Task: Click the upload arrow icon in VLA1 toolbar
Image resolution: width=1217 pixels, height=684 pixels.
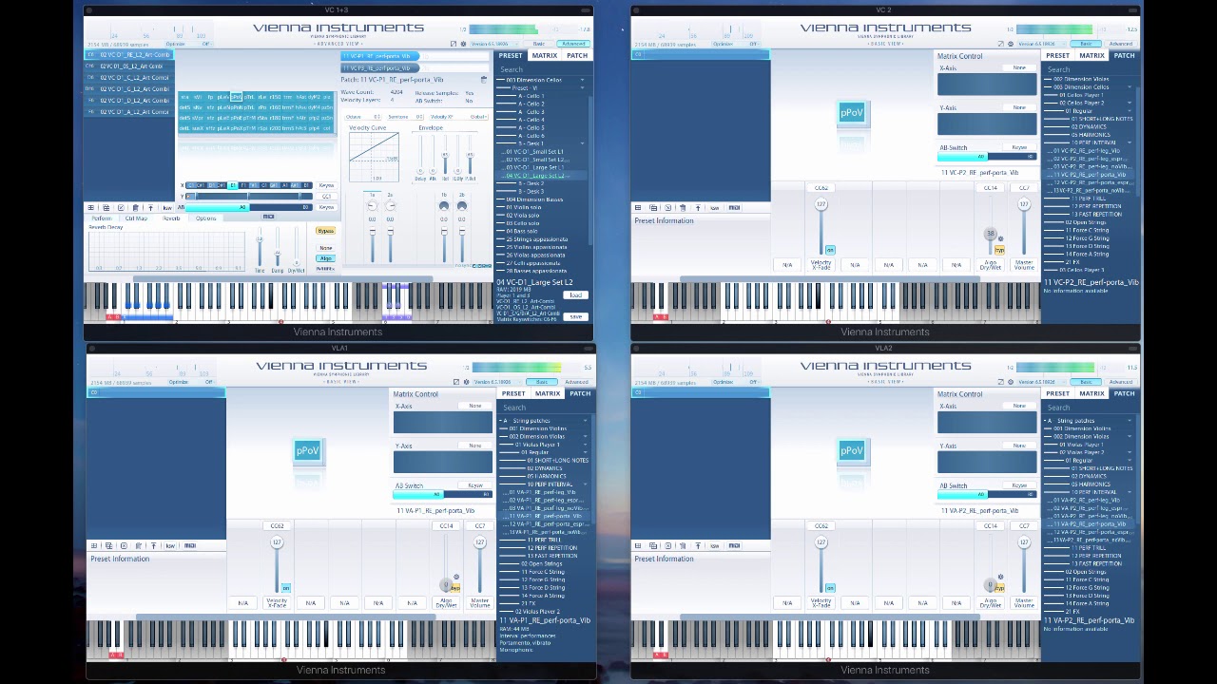Action: 153,545
